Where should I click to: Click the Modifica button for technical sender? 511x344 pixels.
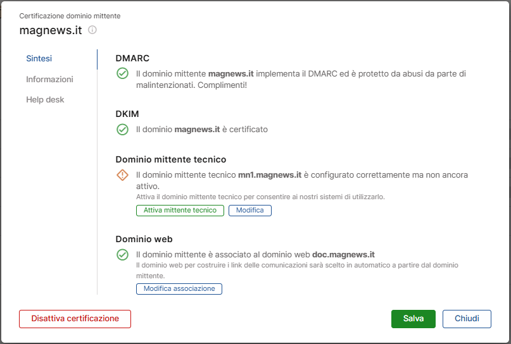pos(250,211)
